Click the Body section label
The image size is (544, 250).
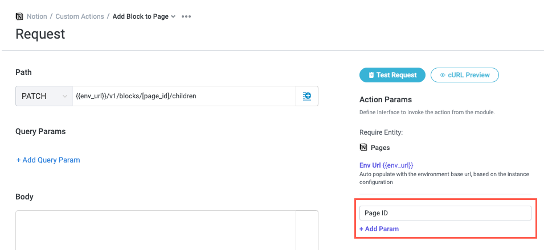coord(24,197)
